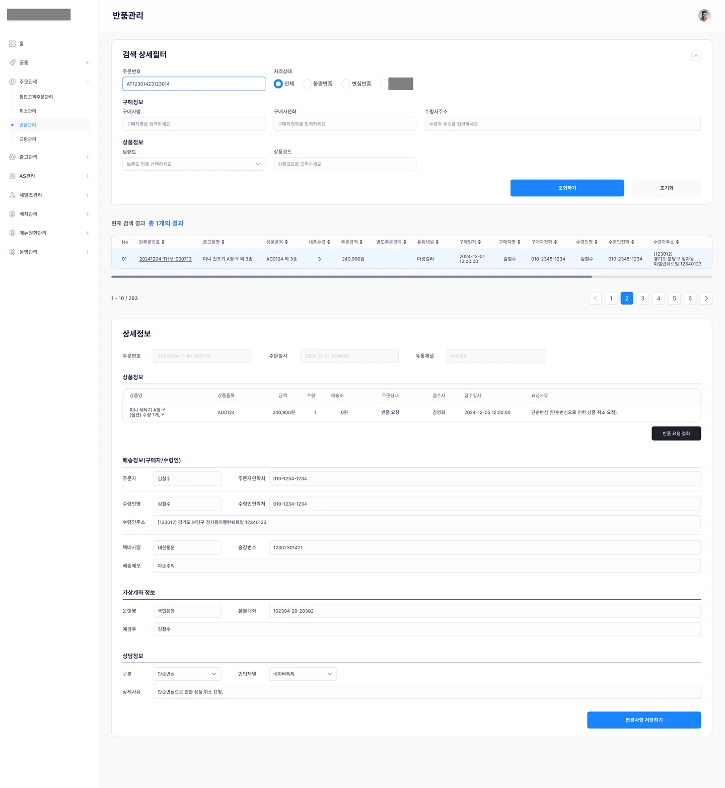This screenshot has height=788, width=725.
Task: Click the 홈 grid icon in sidebar
Action: (x=12, y=44)
